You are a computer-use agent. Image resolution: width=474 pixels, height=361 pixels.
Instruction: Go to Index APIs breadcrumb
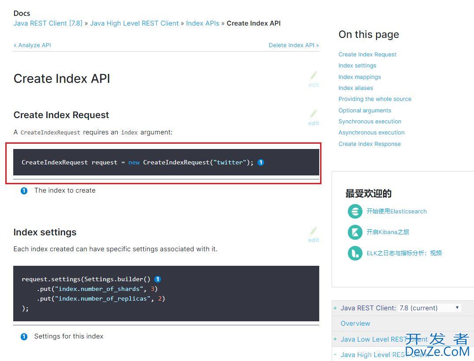point(202,23)
